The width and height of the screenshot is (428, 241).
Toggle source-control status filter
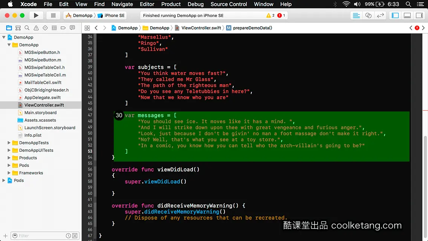[75, 236]
